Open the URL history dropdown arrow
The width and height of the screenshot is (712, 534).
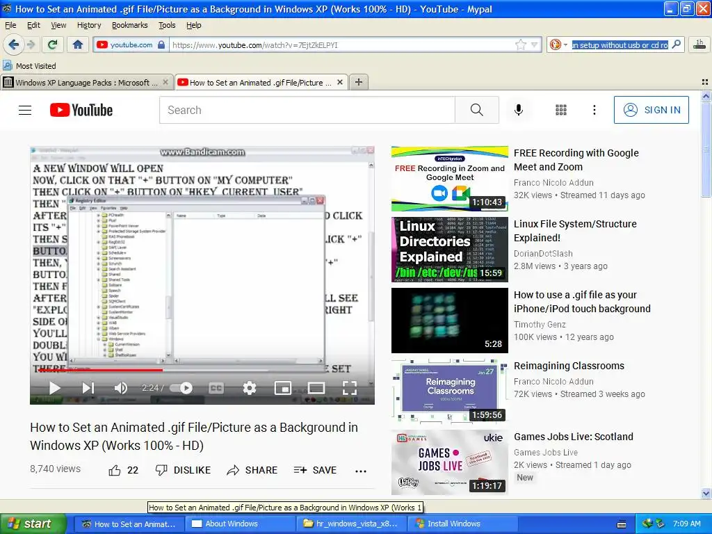coord(535,44)
